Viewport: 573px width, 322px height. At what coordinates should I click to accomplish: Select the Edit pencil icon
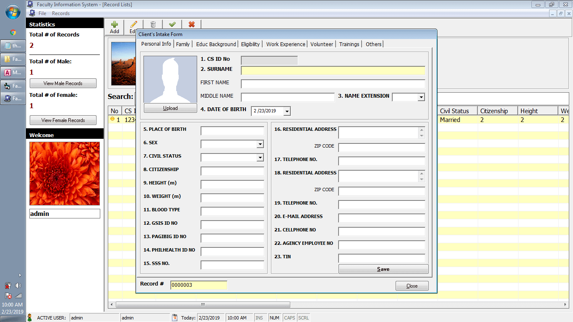click(x=133, y=24)
